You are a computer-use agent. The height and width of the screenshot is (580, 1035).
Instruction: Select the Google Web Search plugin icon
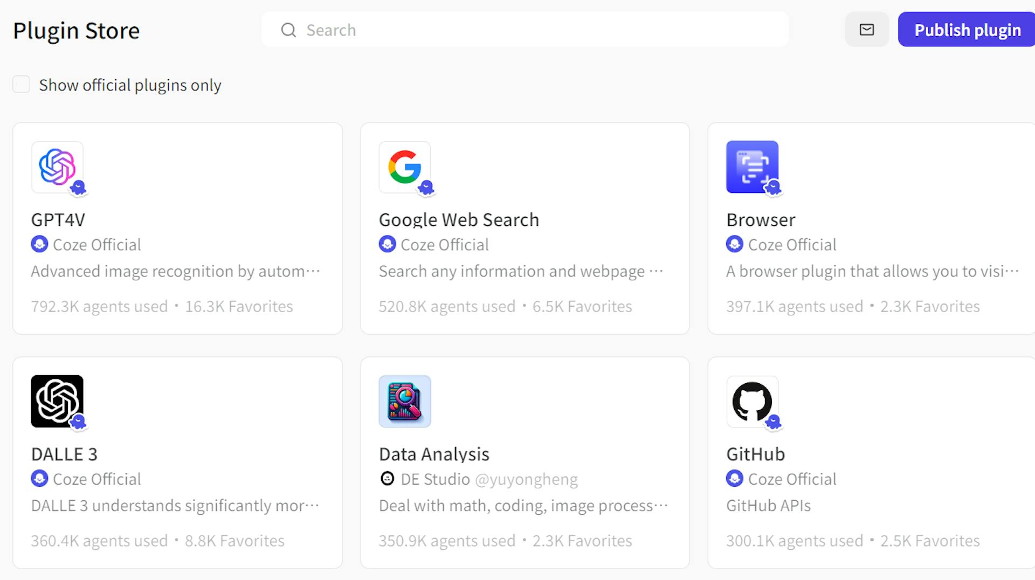click(x=404, y=168)
